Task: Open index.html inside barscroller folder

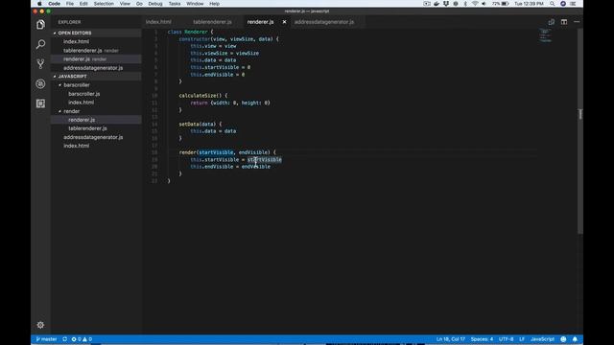Action: [81, 103]
